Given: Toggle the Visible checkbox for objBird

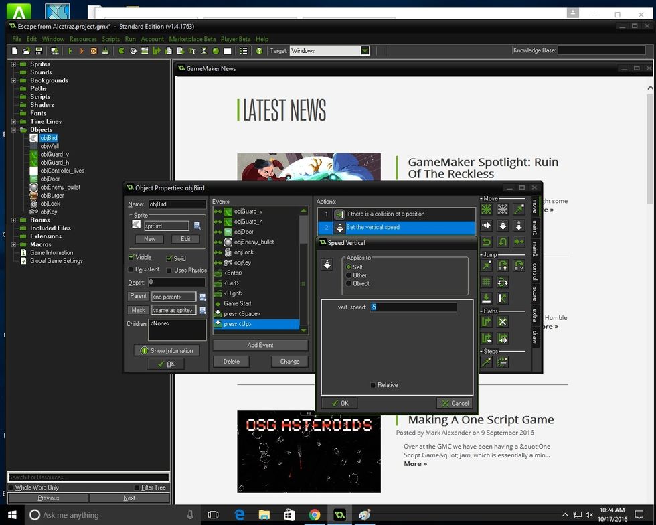Looking at the screenshot, I should [x=131, y=257].
